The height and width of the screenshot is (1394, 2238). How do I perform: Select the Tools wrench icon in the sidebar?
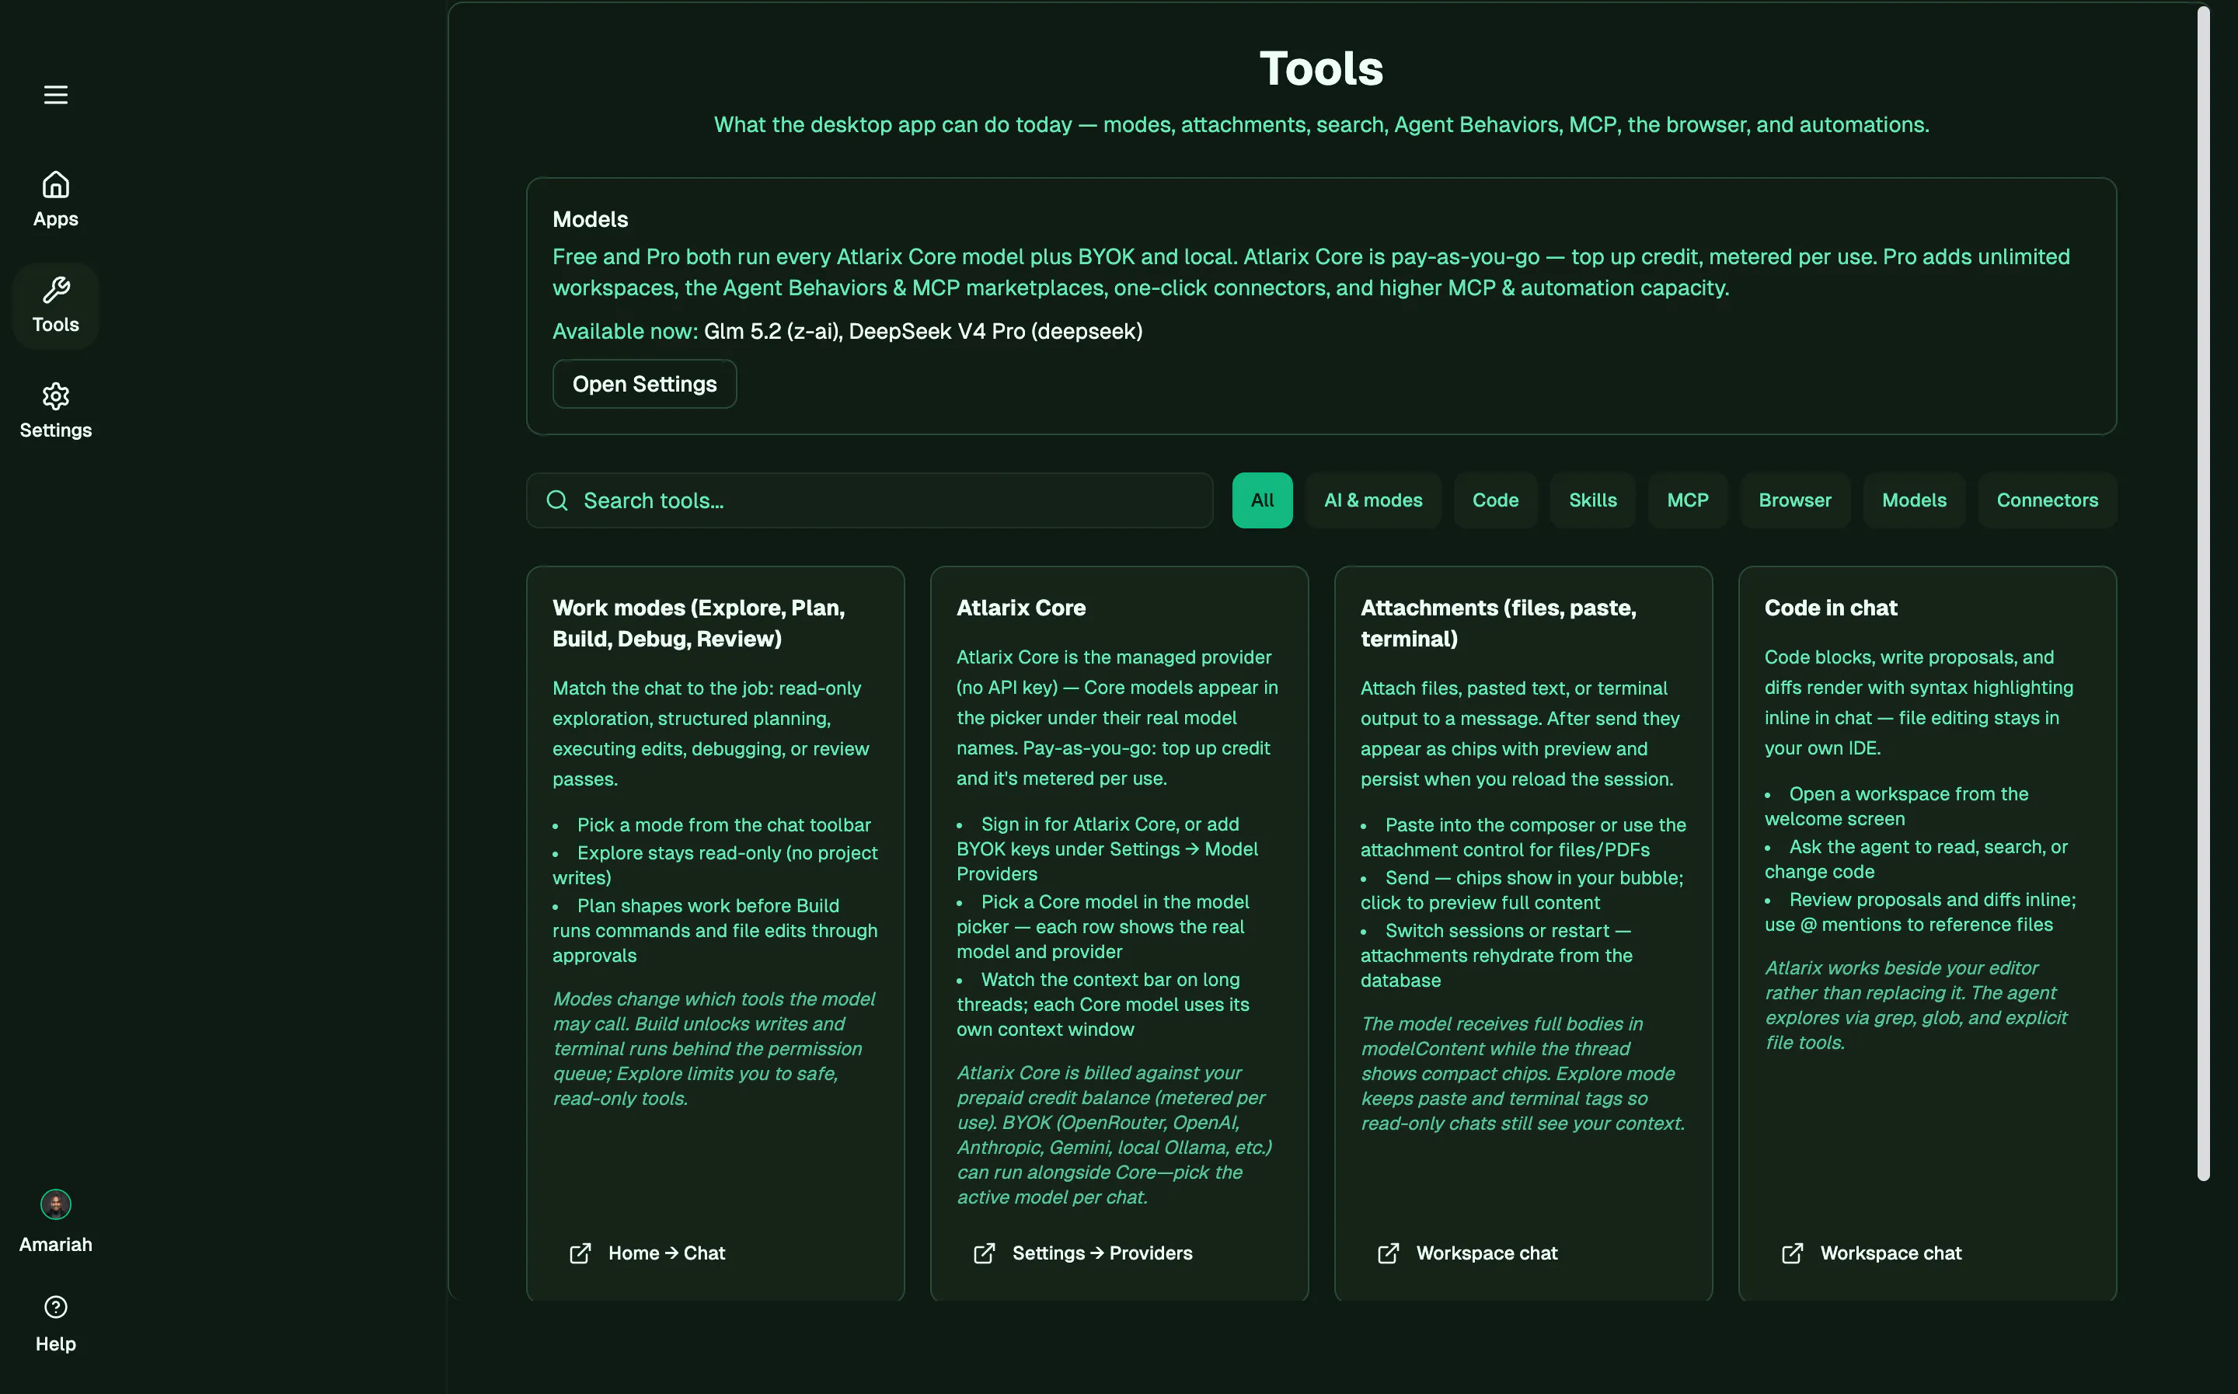pos(55,291)
